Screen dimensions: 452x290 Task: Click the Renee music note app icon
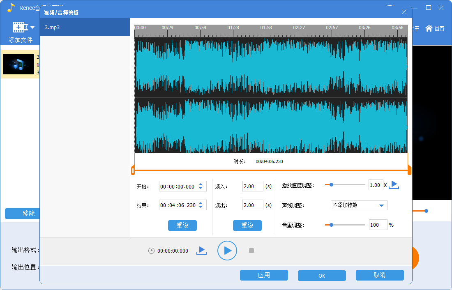[x=11, y=7]
